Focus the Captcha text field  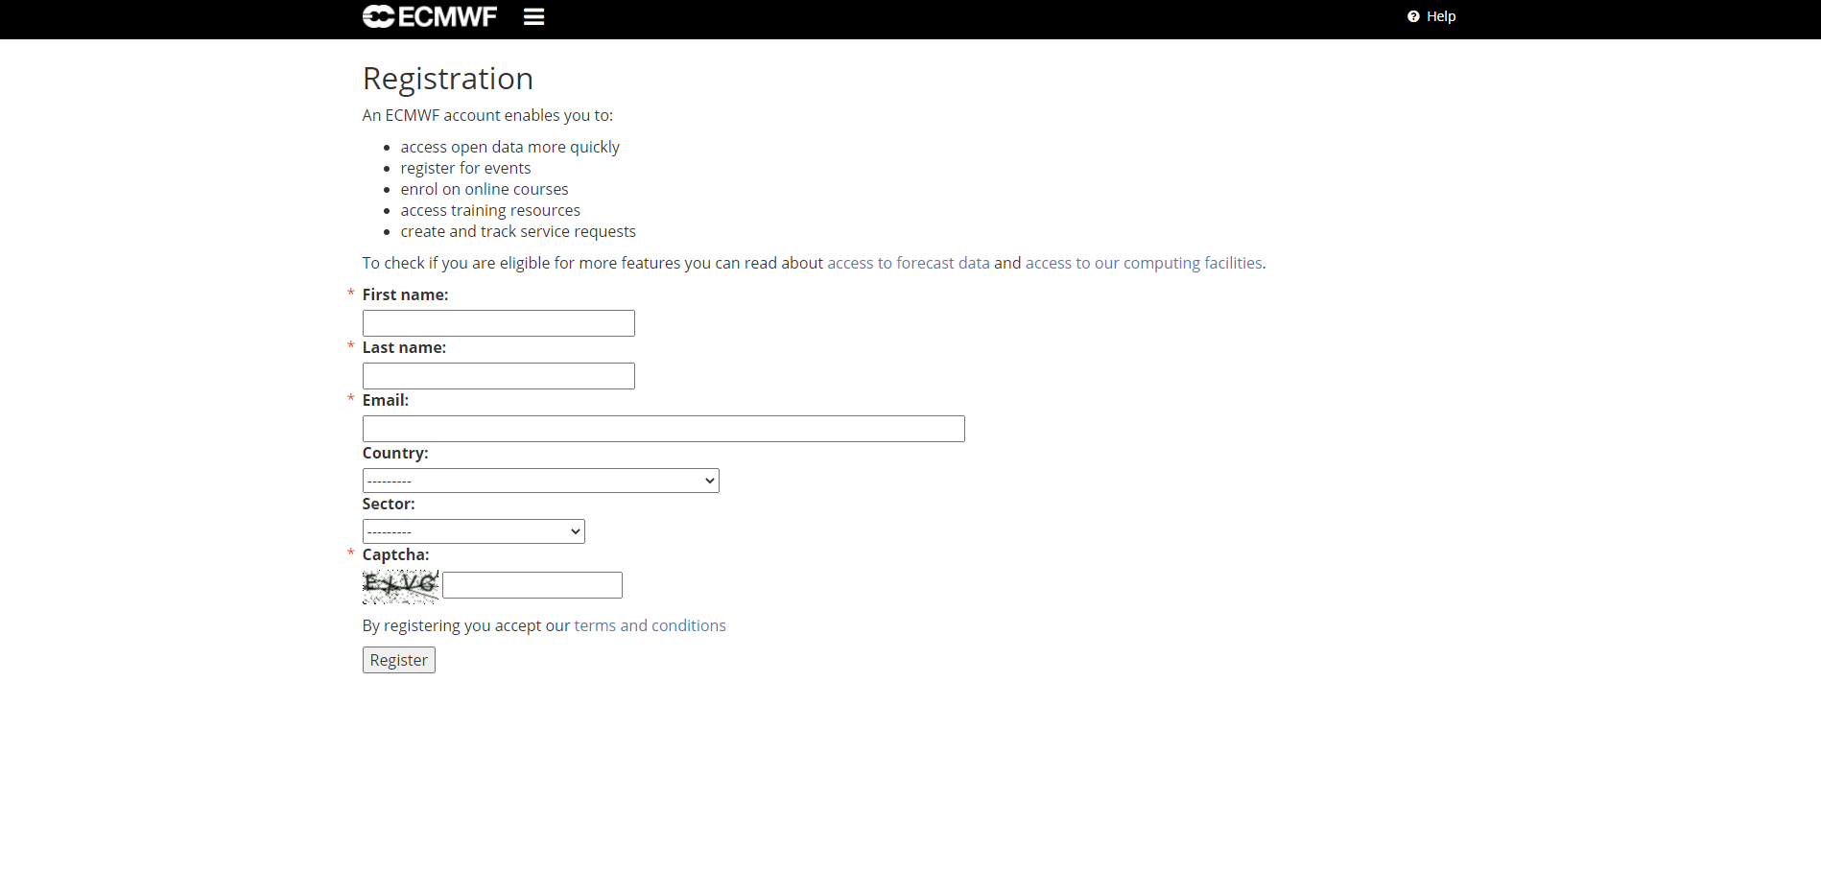(x=532, y=585)
